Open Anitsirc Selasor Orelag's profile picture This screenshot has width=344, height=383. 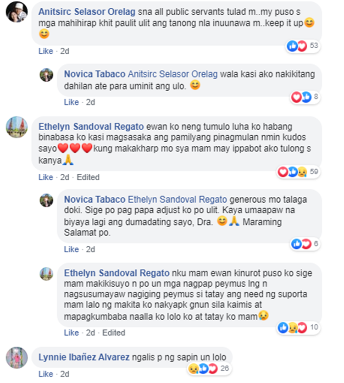coord(17,12)
